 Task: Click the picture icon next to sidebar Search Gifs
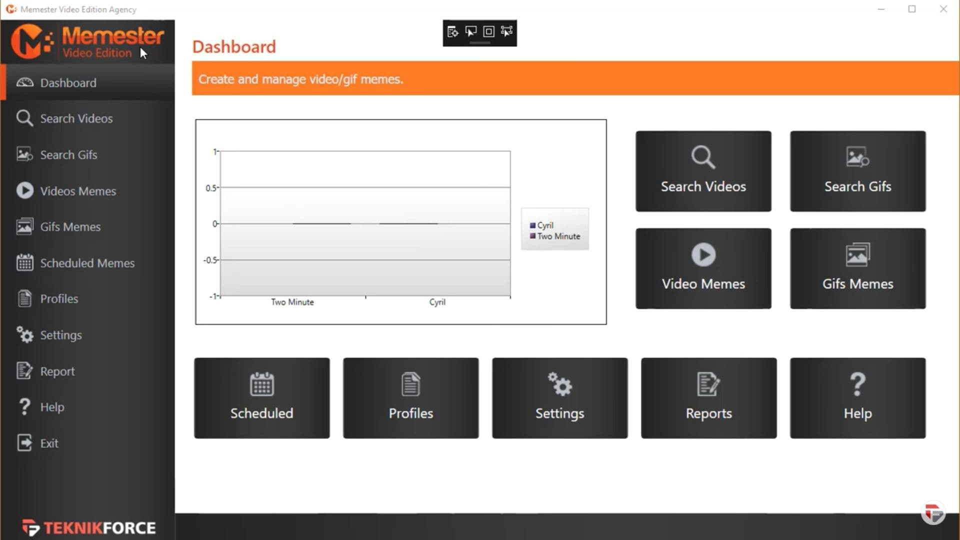pos(24,154)
